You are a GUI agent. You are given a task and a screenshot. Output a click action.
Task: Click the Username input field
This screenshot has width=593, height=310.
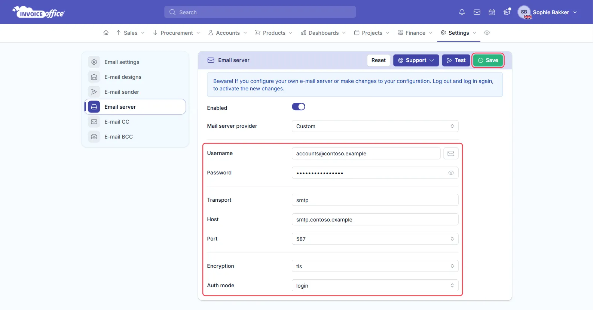point(366,154)
